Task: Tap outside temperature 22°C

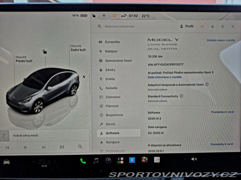Action: click(146, 16)
